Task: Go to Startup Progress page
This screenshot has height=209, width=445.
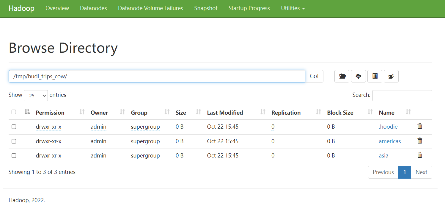Action: tap(249, 8)
